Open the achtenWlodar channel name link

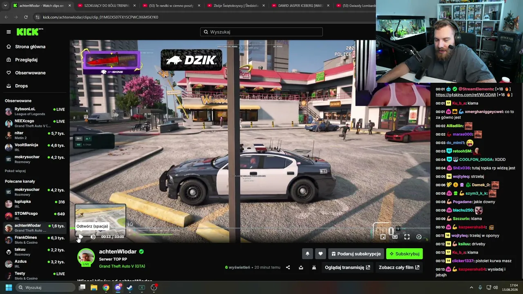click(118, 252)
